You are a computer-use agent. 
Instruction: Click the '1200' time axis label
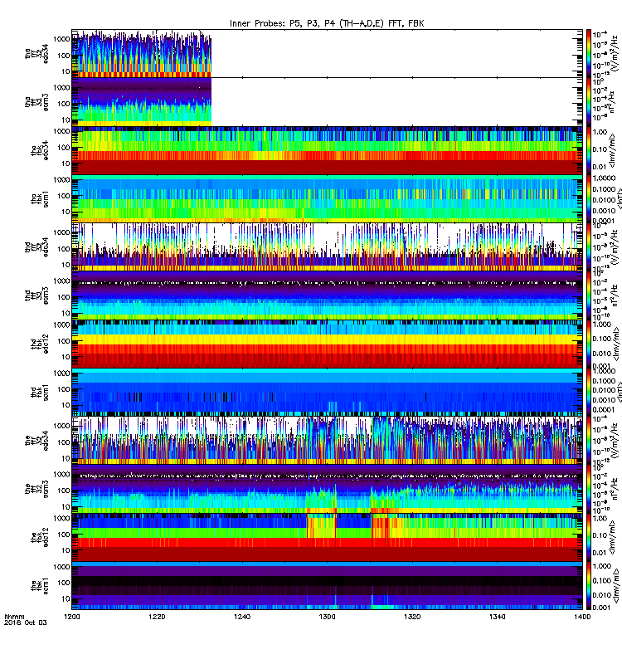[72, 617]
